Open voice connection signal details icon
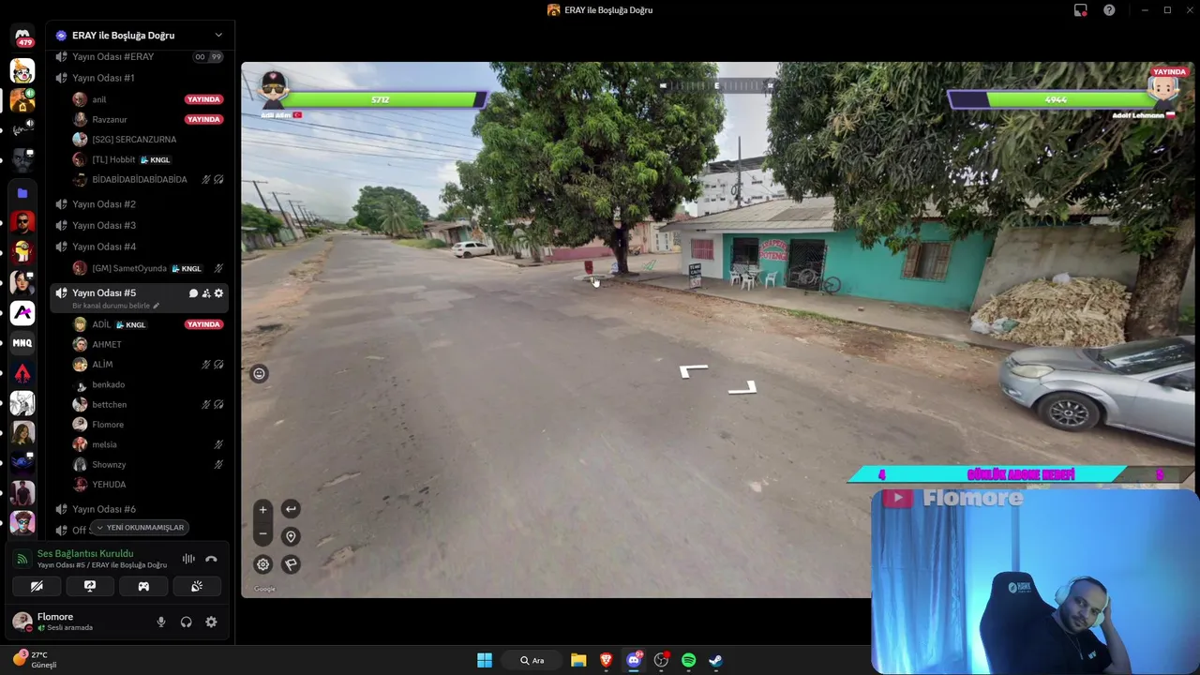 (x=22, y=559)
